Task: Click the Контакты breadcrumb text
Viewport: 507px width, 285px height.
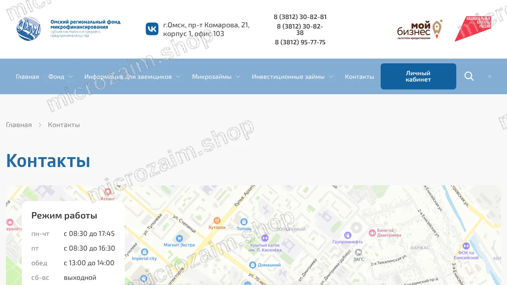Action: [x=64, y=125]
